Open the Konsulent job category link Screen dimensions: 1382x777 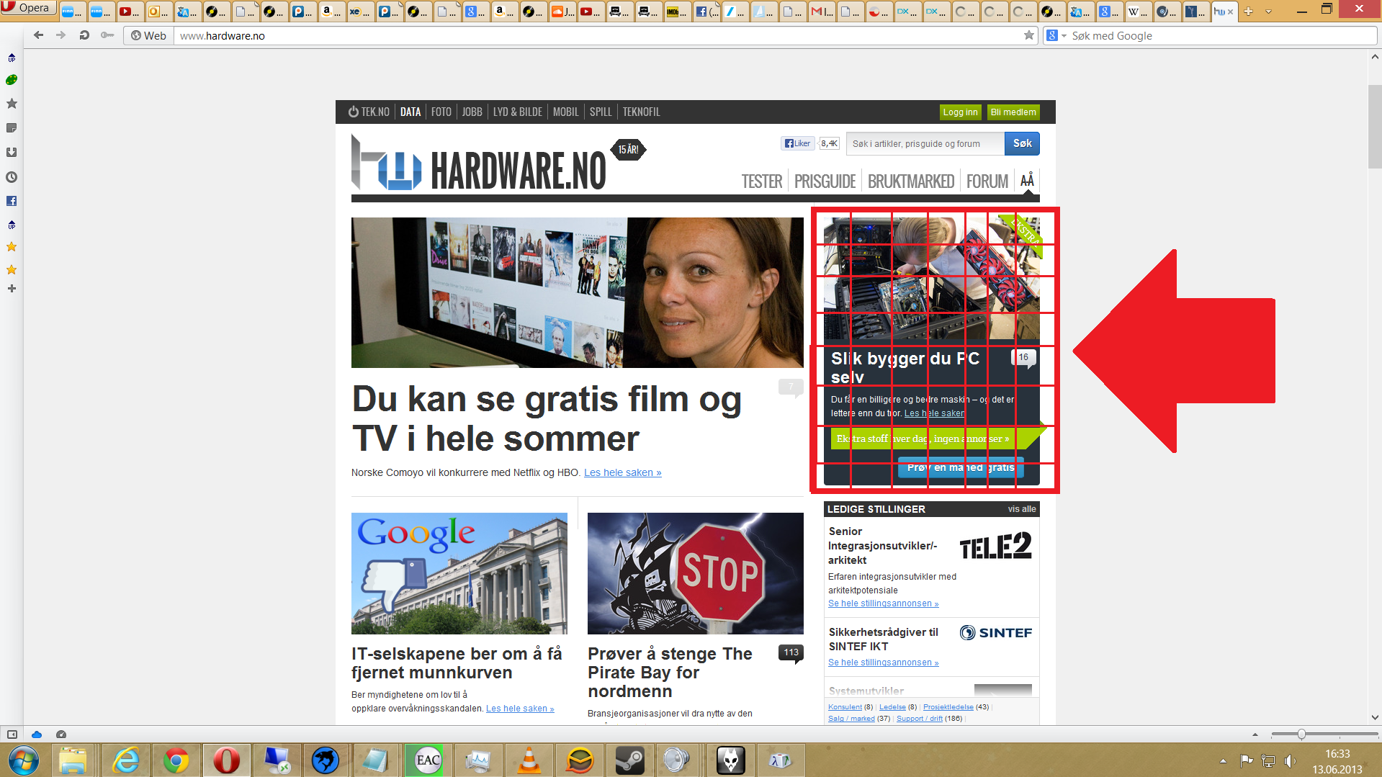pyautogui.click(x=845, y=707)
